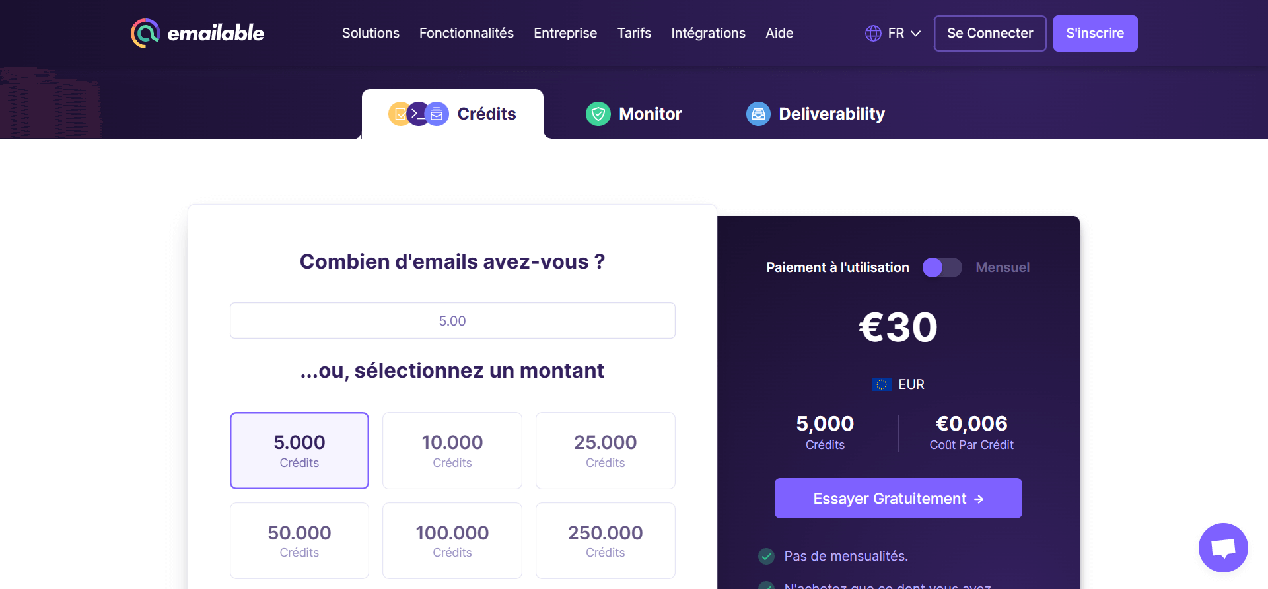
Task: Open the chat support bubble
Action: pos(1223,547)
